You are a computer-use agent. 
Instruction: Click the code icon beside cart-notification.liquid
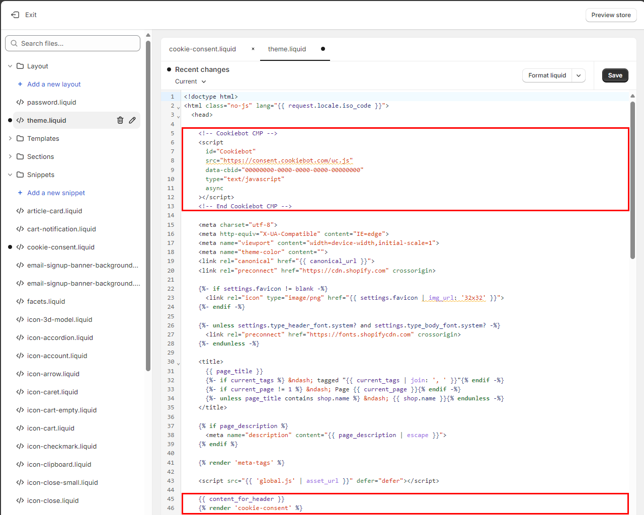(20, 229)
